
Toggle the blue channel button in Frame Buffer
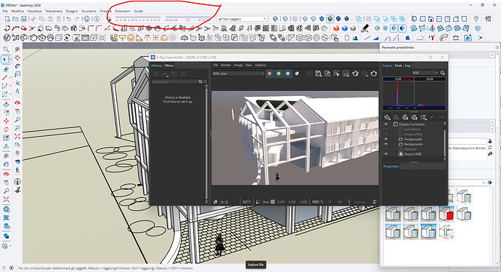[x=288, y=73]
